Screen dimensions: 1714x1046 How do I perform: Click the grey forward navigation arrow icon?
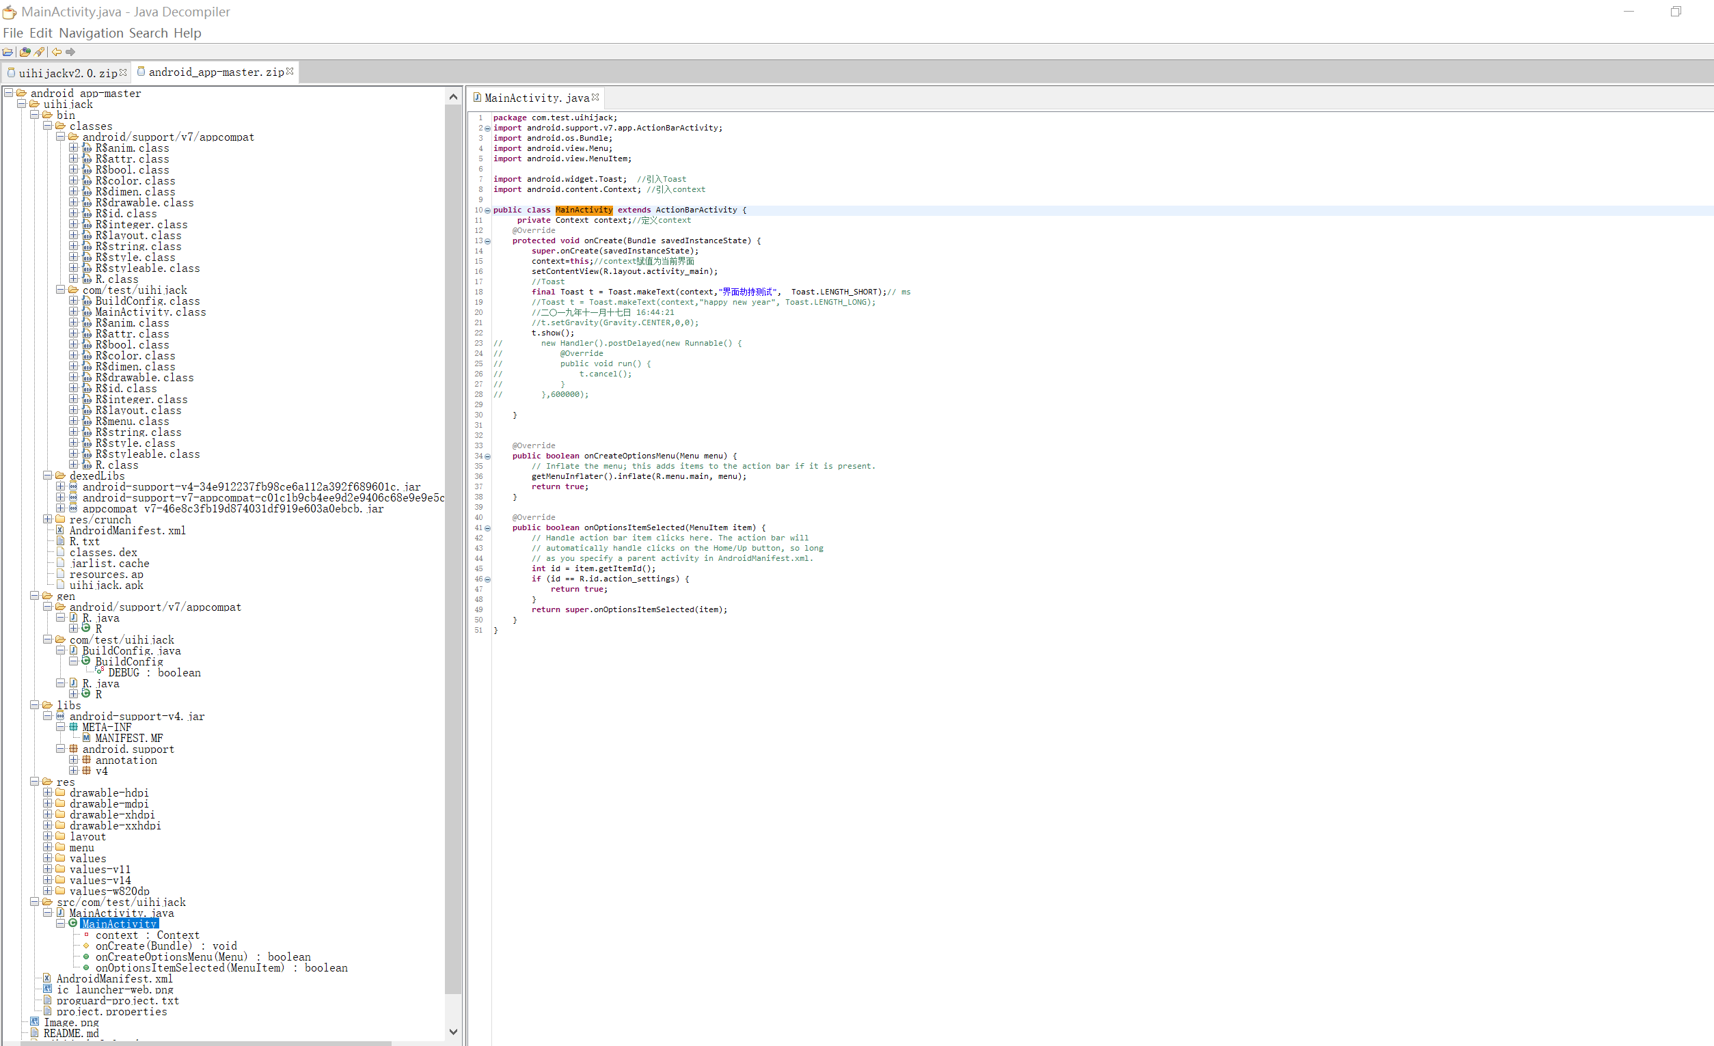pyautogui.click(x=70, y=51)
